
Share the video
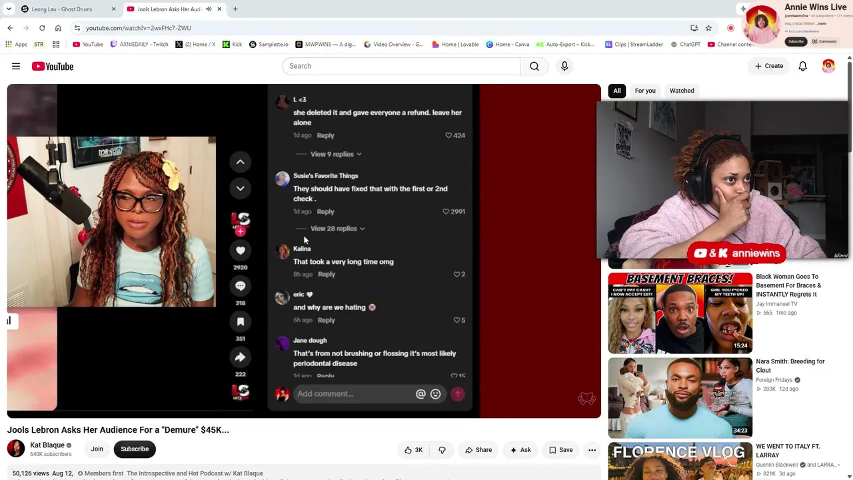(x=478, y=450)
